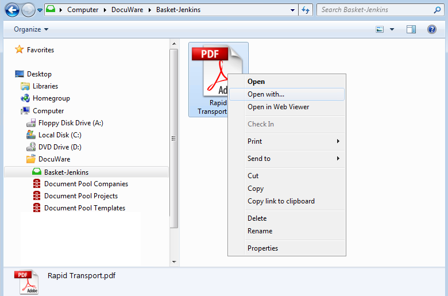
Task: Choose Delete from the context menu
Action: [287, 218]
